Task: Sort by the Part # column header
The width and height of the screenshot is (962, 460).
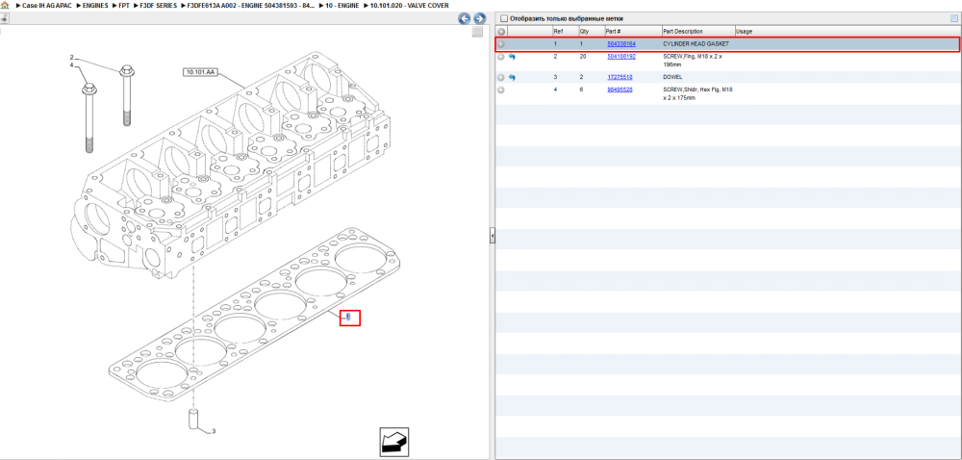Action: point(632,32)
